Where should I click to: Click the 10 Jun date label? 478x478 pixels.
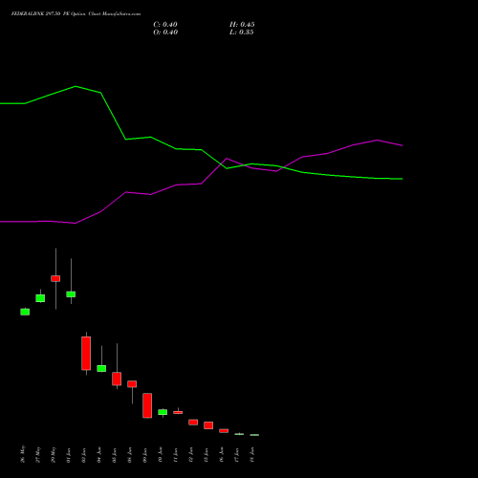tap(161, 455)
